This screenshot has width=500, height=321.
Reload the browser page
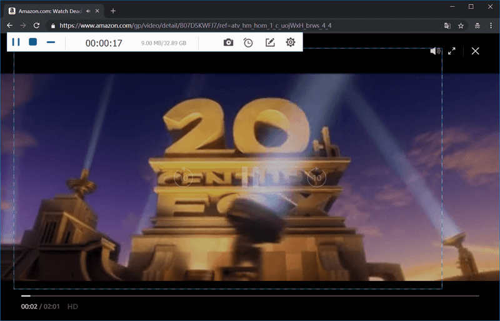click(x=37, y=26)
